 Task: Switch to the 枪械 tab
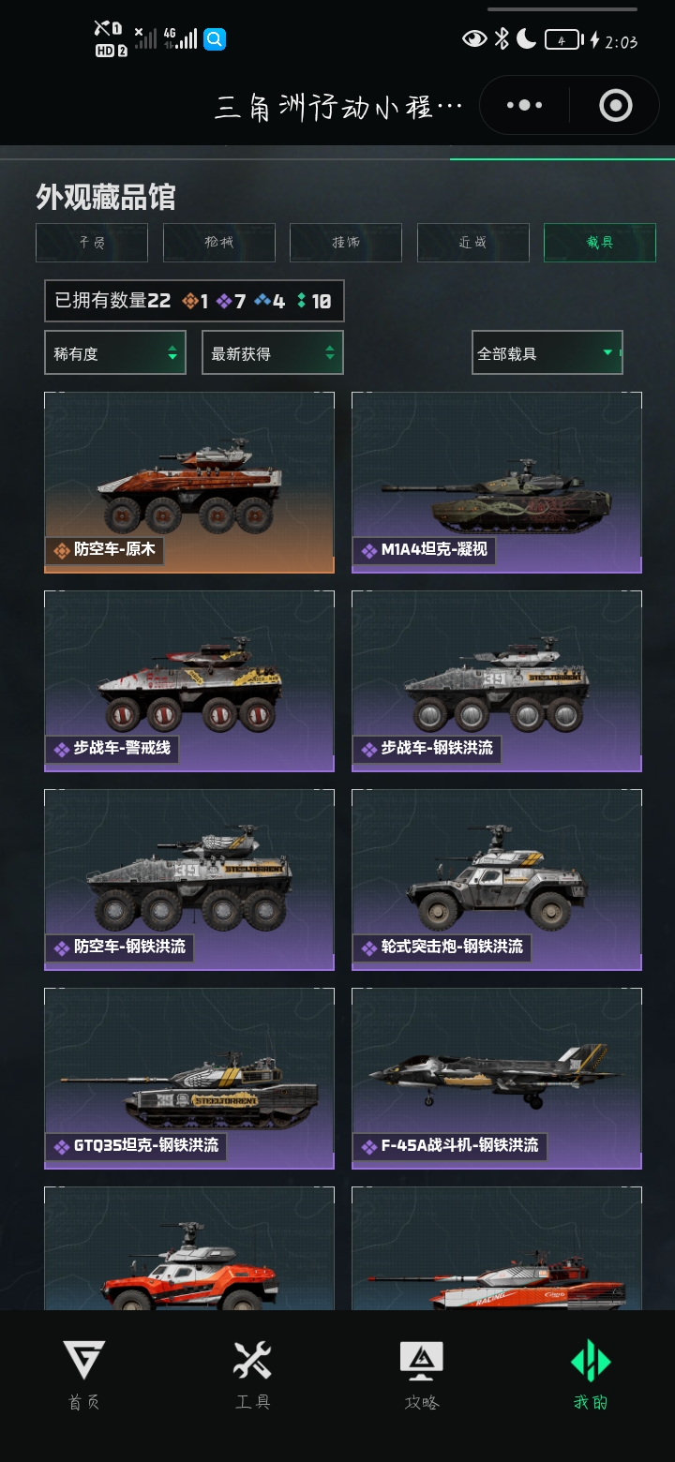pyautogui.click(x=219, y=243)
